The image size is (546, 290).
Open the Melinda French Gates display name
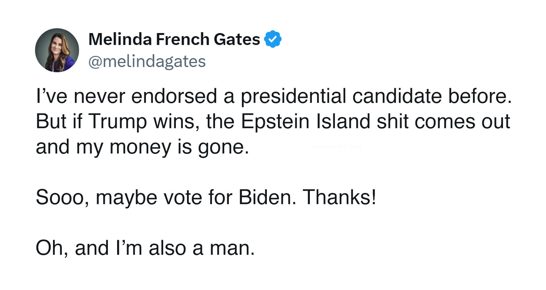tap(174, 40)
